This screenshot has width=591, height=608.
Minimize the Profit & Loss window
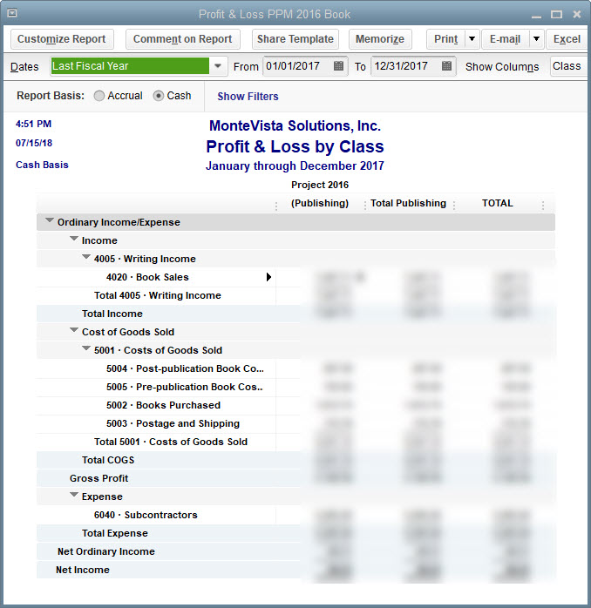tap(536, 16)
